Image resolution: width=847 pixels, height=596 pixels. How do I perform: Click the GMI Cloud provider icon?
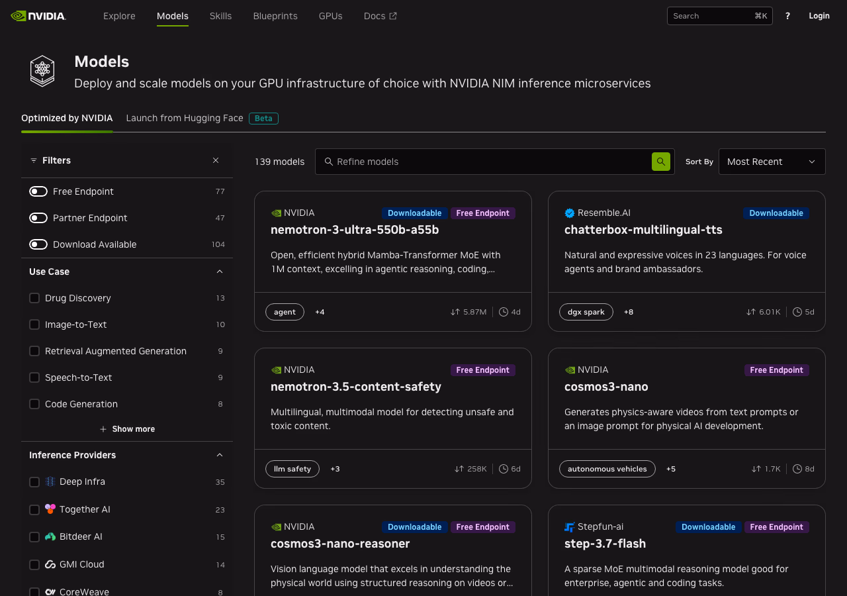click(x=50, y=565)
